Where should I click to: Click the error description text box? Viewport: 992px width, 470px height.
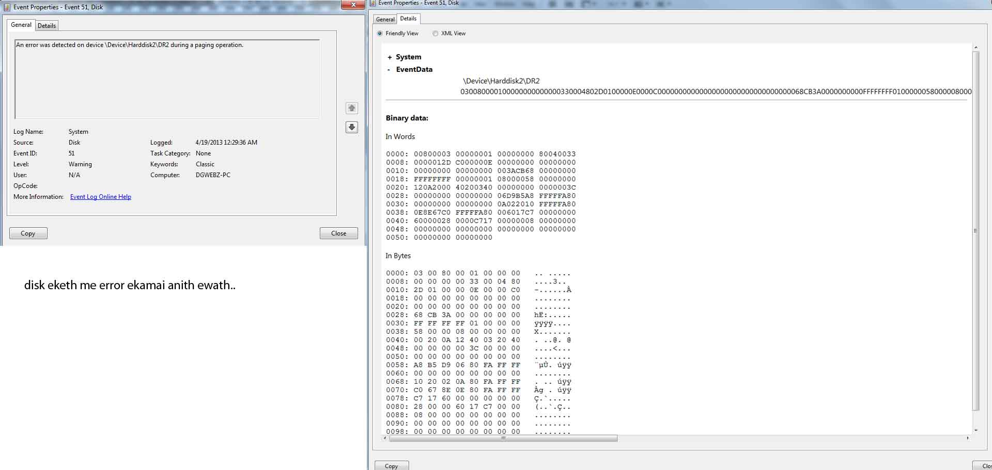tap(167, 79)
